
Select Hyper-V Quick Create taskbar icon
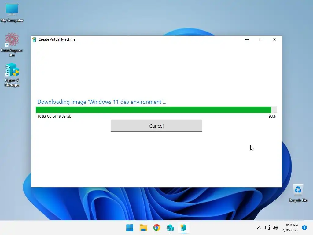coord(183,228)
